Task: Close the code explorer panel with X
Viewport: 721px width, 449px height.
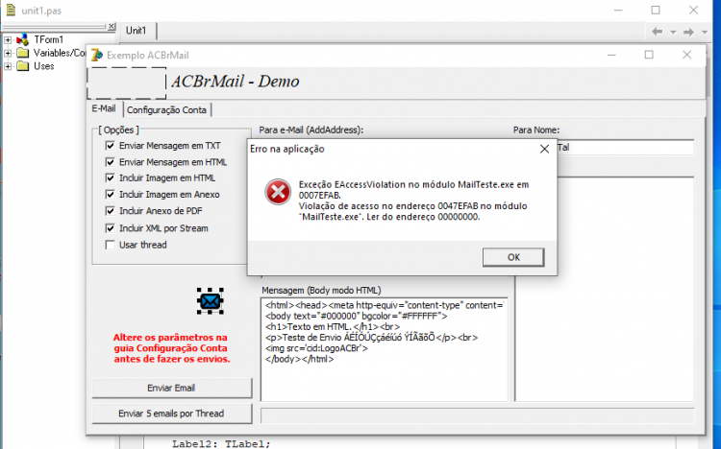Action: (x=112, y=27)
